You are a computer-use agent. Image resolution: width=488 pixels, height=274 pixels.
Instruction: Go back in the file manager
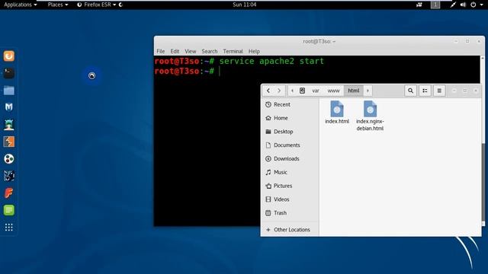click(x=268, y=91)
